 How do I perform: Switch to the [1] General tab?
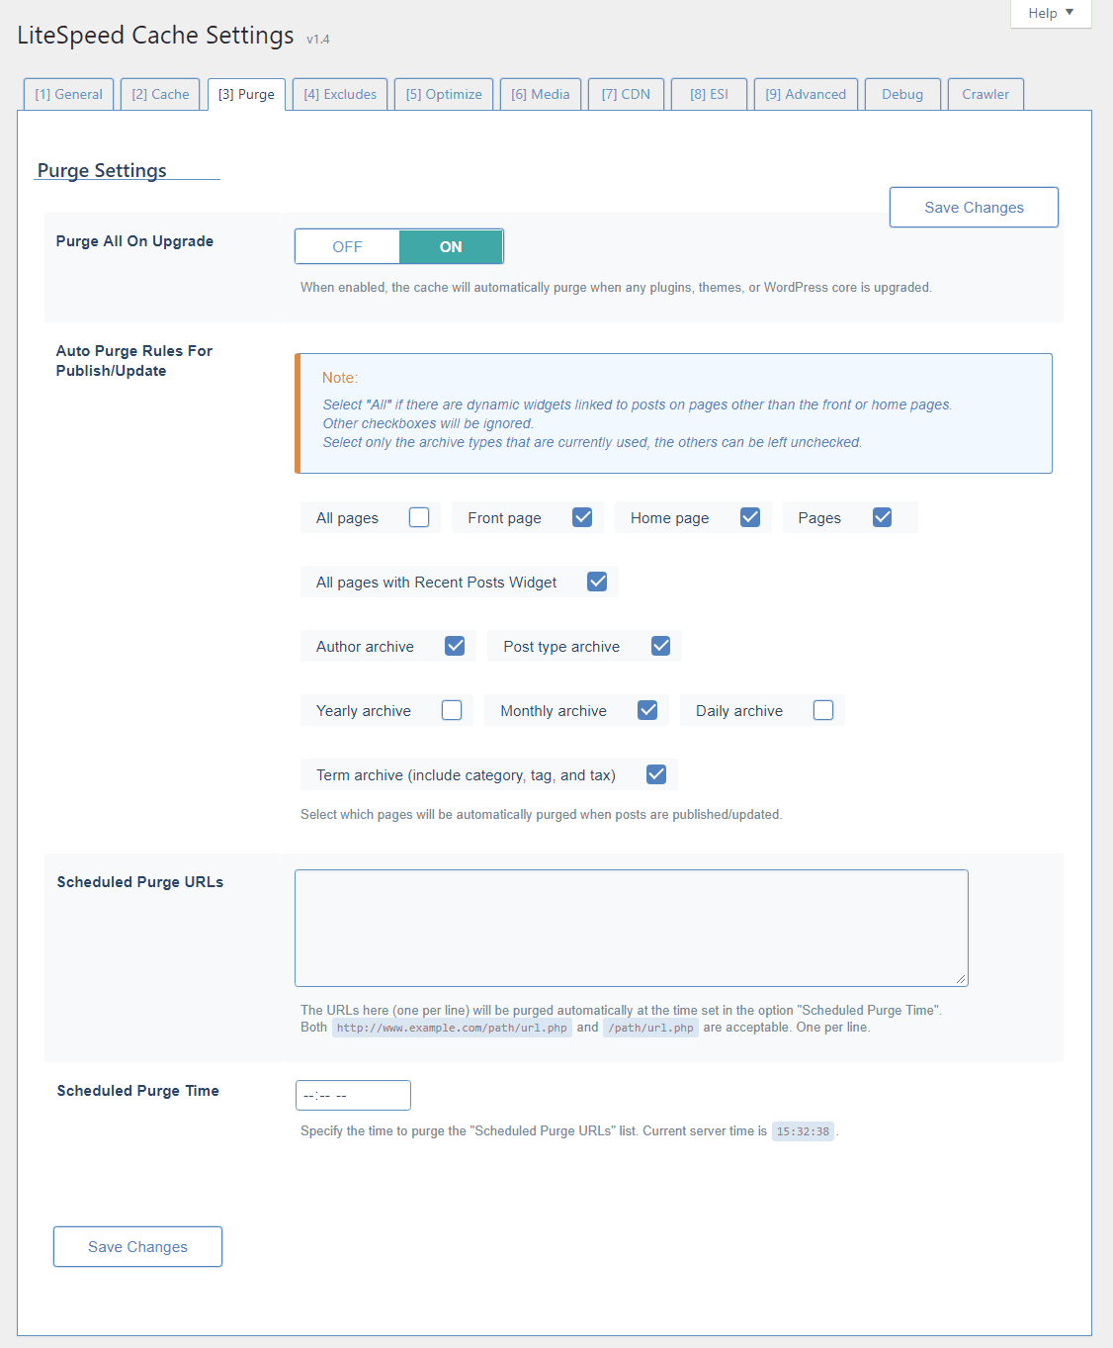[x=68, y=94]
